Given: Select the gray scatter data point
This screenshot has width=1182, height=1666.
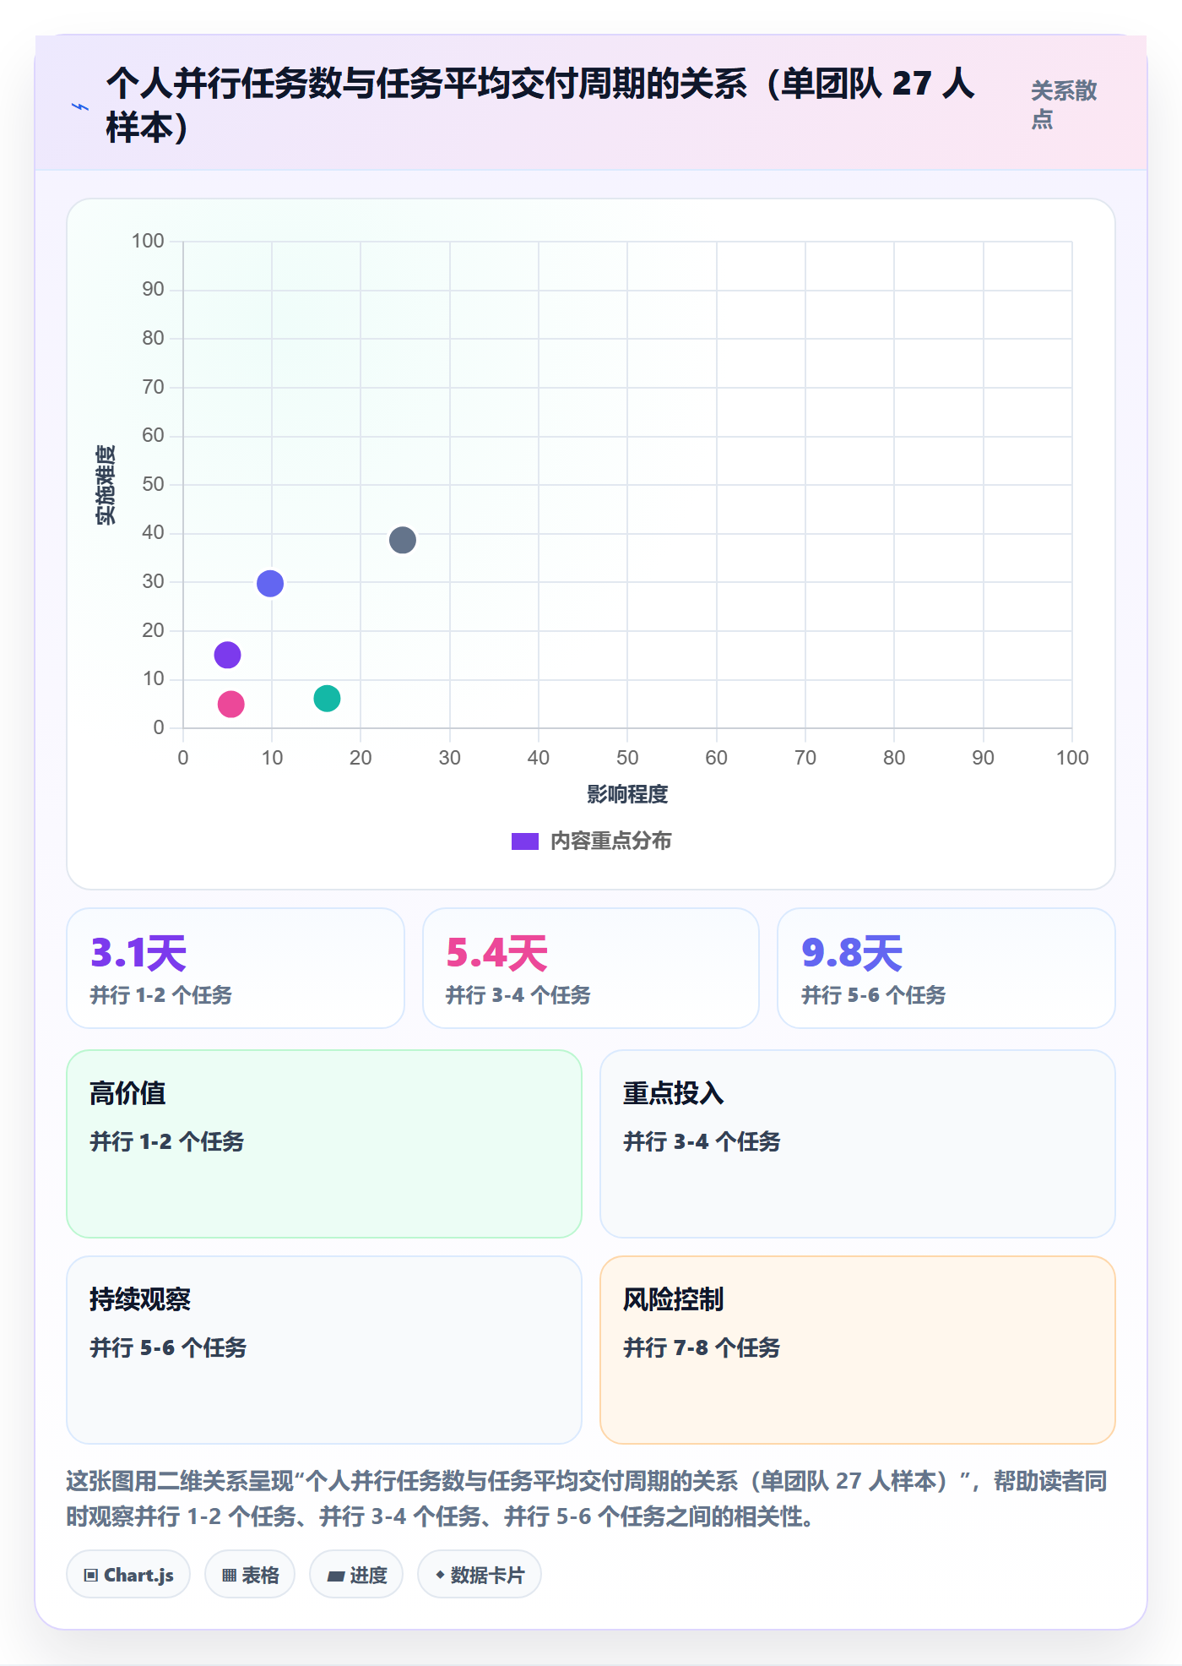Looking at the screenshot, I should [403, 540].
